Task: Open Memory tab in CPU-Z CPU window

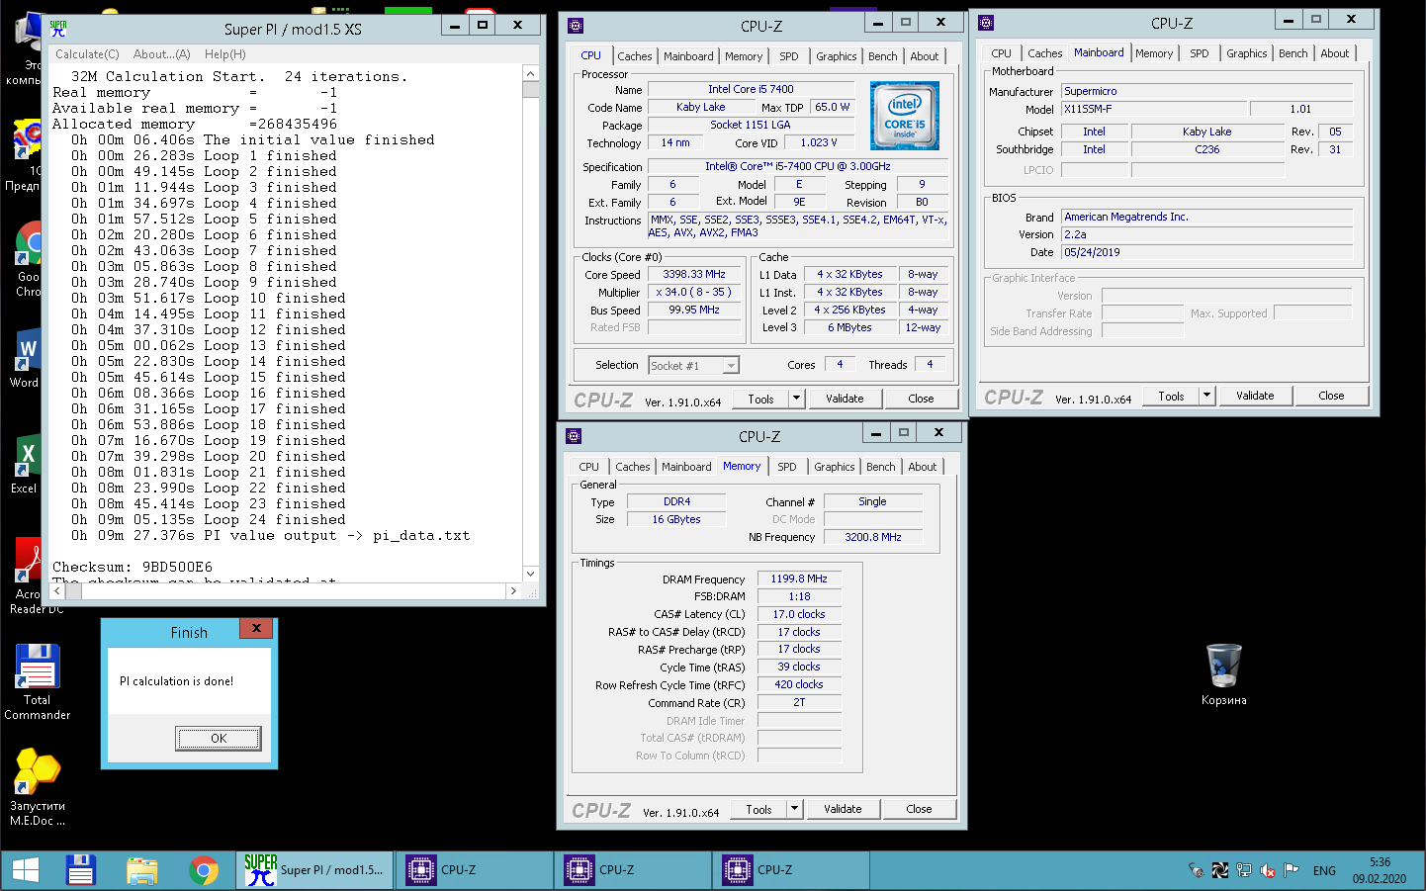Action: (x=744, y=56)
